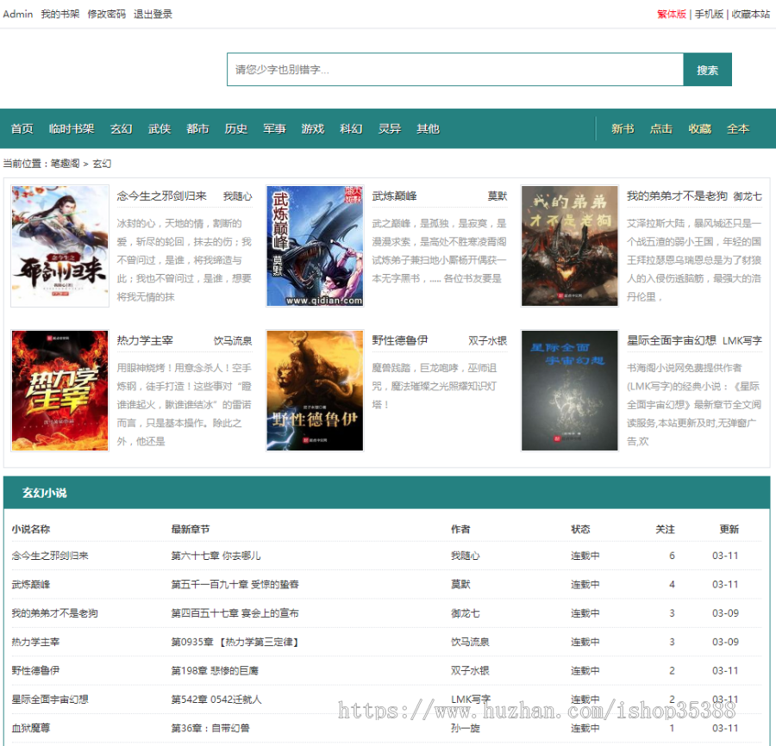Image resolution: width=776 pixels, height=746 pixels.
Task: Click the 武炼巅峰 book cover
Action: point(314,244)
